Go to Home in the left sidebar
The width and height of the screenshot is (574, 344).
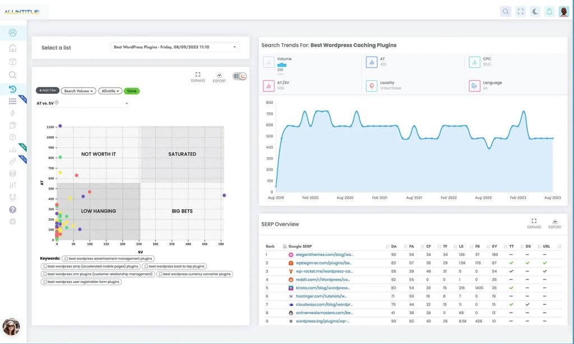point(12,48)
